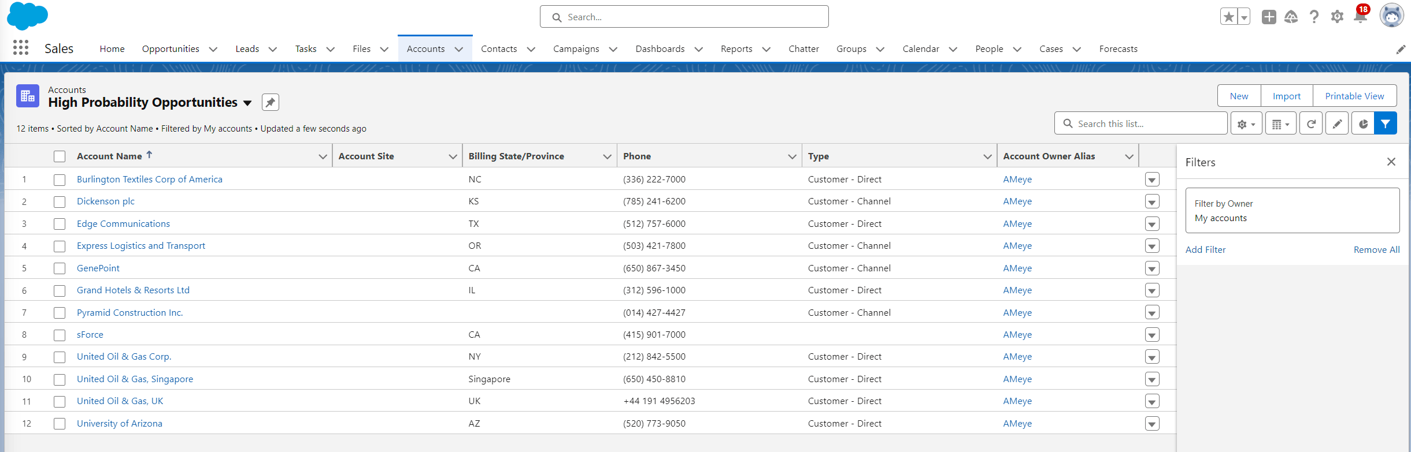Open Type column options
1411x452 pixels.
[987, 156]
